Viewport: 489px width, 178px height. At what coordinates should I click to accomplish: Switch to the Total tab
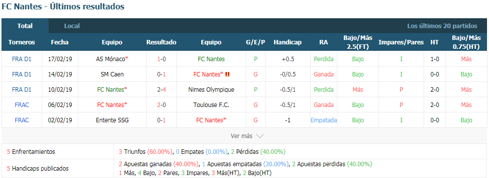[x=25, y=26]
